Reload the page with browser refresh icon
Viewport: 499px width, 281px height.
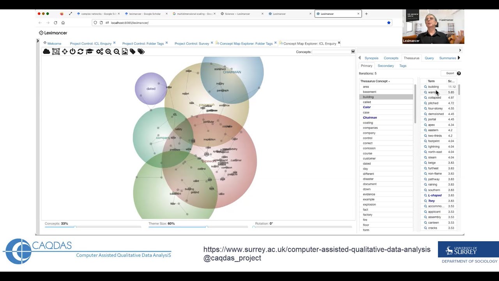(x=55, y=23)
